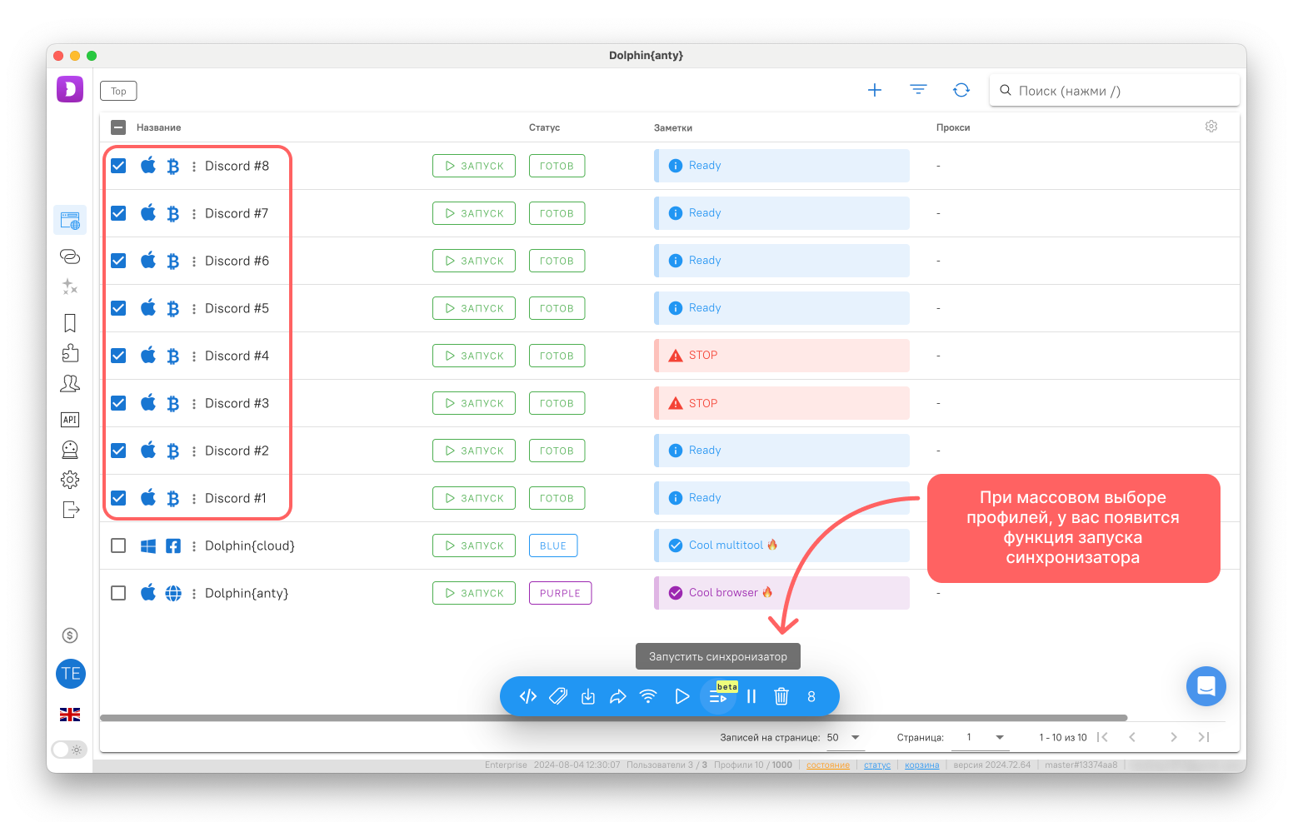
Task: Open the settings gear in sidebar
Action: pyautogui.click(x=70, y=480)
